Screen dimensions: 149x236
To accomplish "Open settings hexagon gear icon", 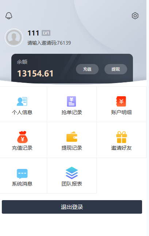I will coord(135,16).
